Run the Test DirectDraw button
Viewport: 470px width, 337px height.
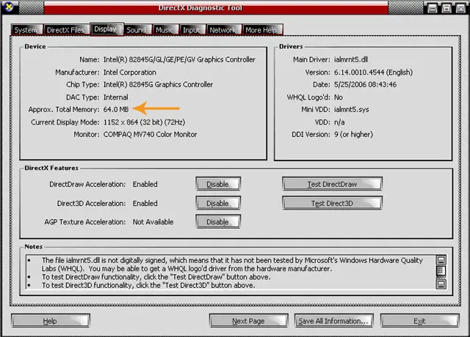[332, 184]
